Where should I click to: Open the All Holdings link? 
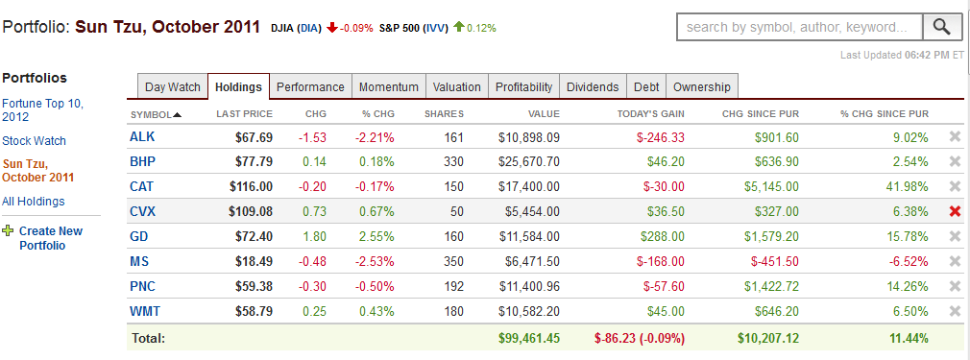coord(34,202)
